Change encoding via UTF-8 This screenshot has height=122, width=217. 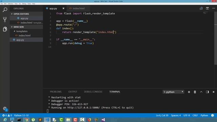[186, 115]
